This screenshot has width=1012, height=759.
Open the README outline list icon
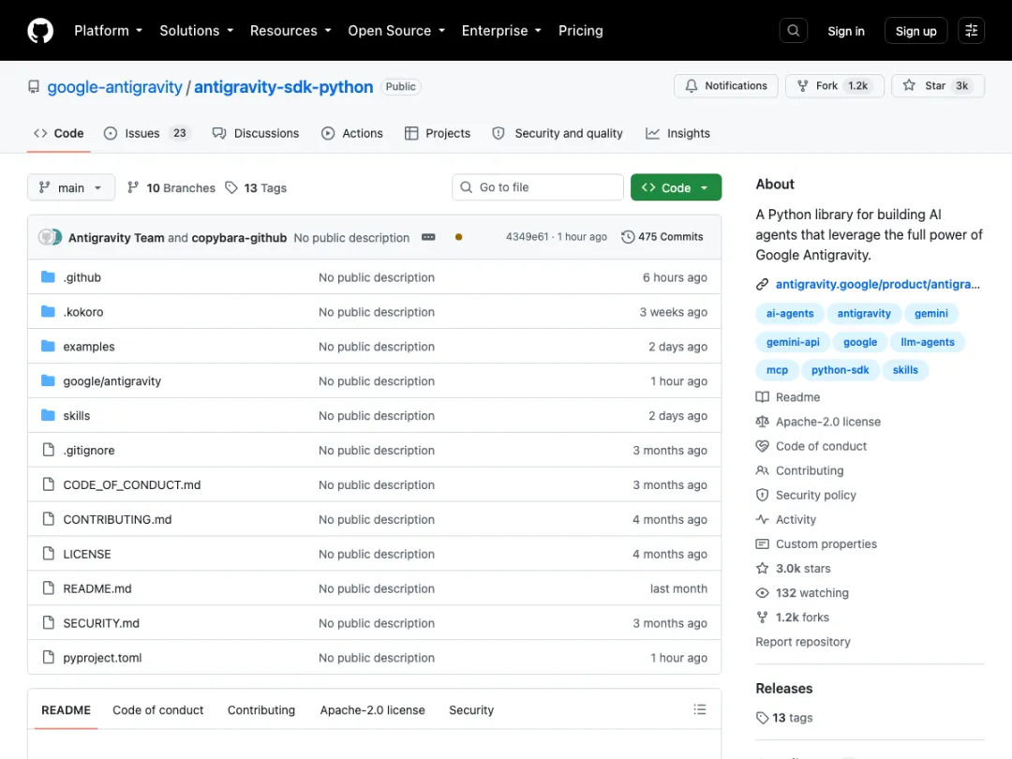click(x=700, y=710)
